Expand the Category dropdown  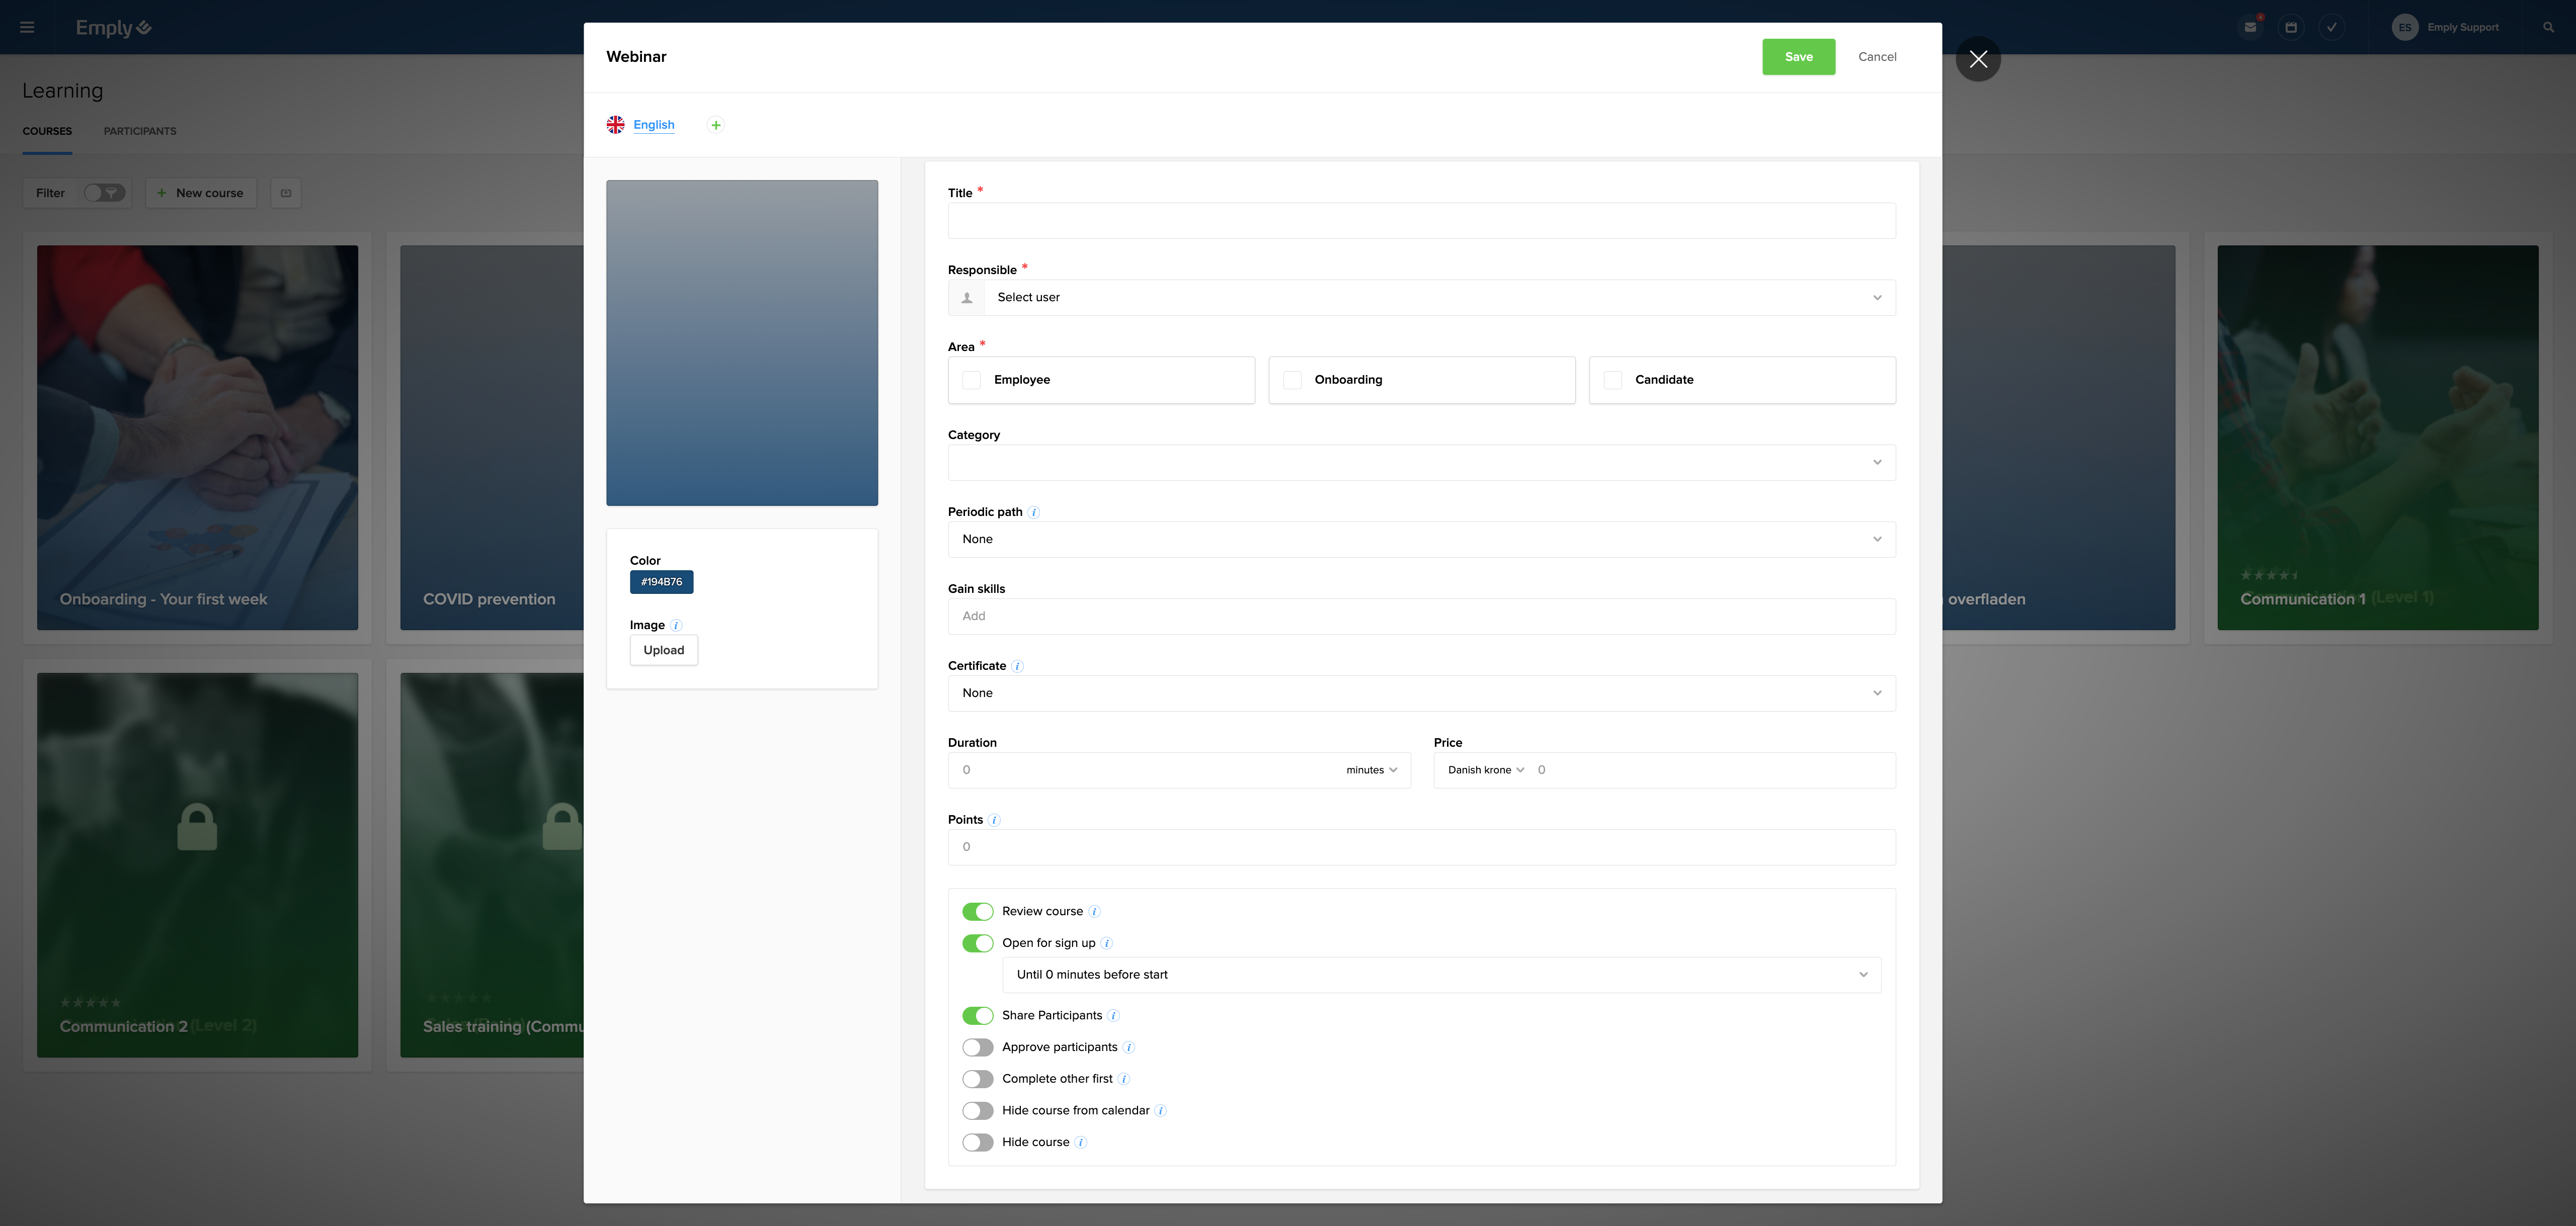coord(1420,463)
